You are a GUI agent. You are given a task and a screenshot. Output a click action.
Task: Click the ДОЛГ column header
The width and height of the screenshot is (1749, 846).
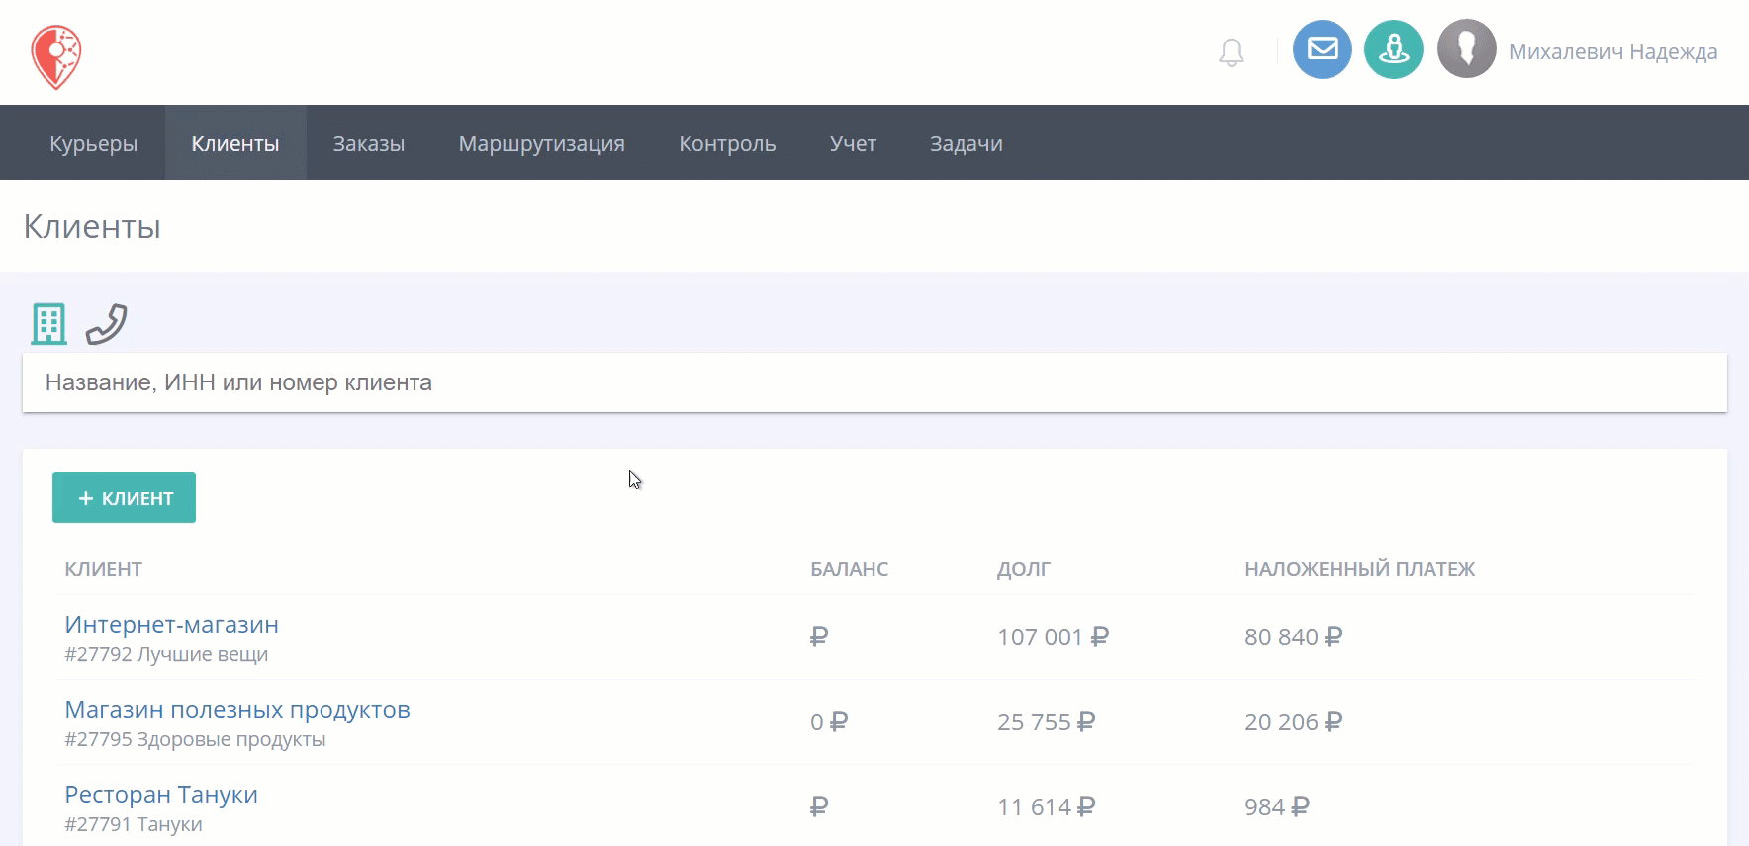tap(1024, 569)
